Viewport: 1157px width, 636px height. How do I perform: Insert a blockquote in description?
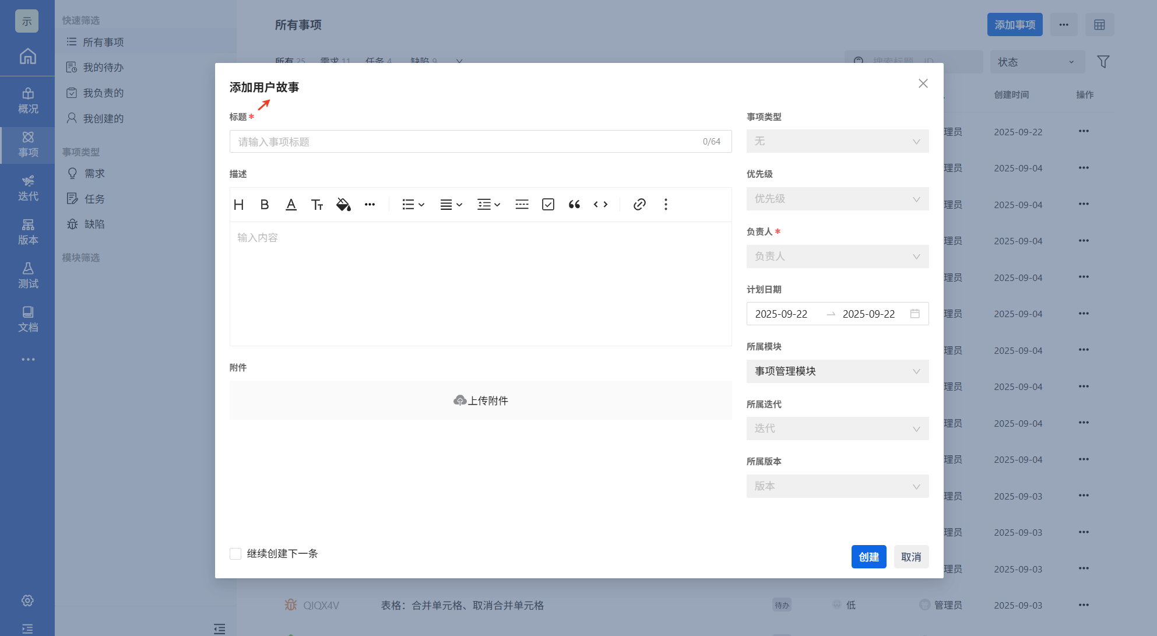574,205
